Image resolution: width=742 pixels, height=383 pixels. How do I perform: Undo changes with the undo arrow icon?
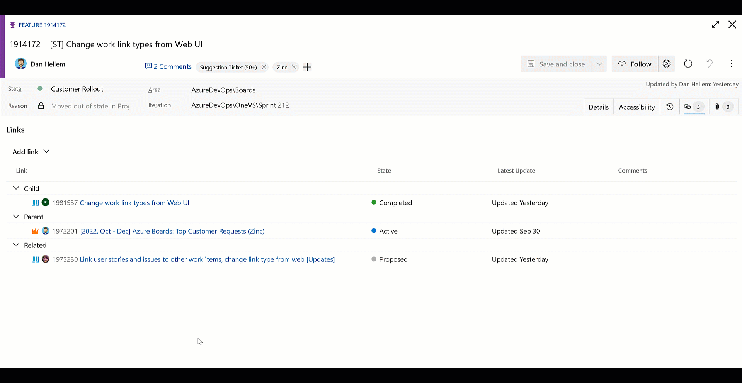pyautogui.click(x=710, y=64)
